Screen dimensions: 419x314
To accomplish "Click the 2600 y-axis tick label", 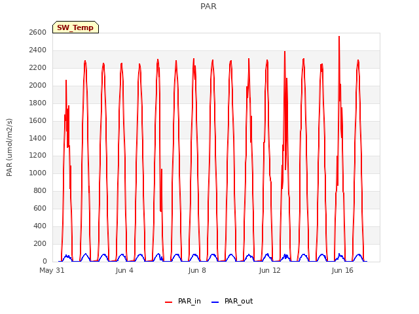I will [38, 32].
